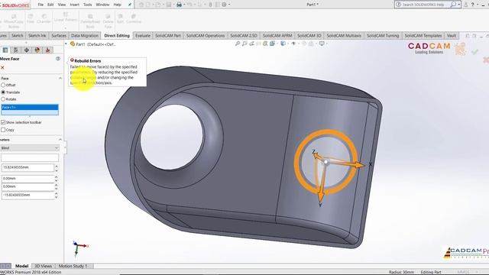The image size is (489, 275).
Task: Switch to the Evaluate tab
Action: point(143,36)
